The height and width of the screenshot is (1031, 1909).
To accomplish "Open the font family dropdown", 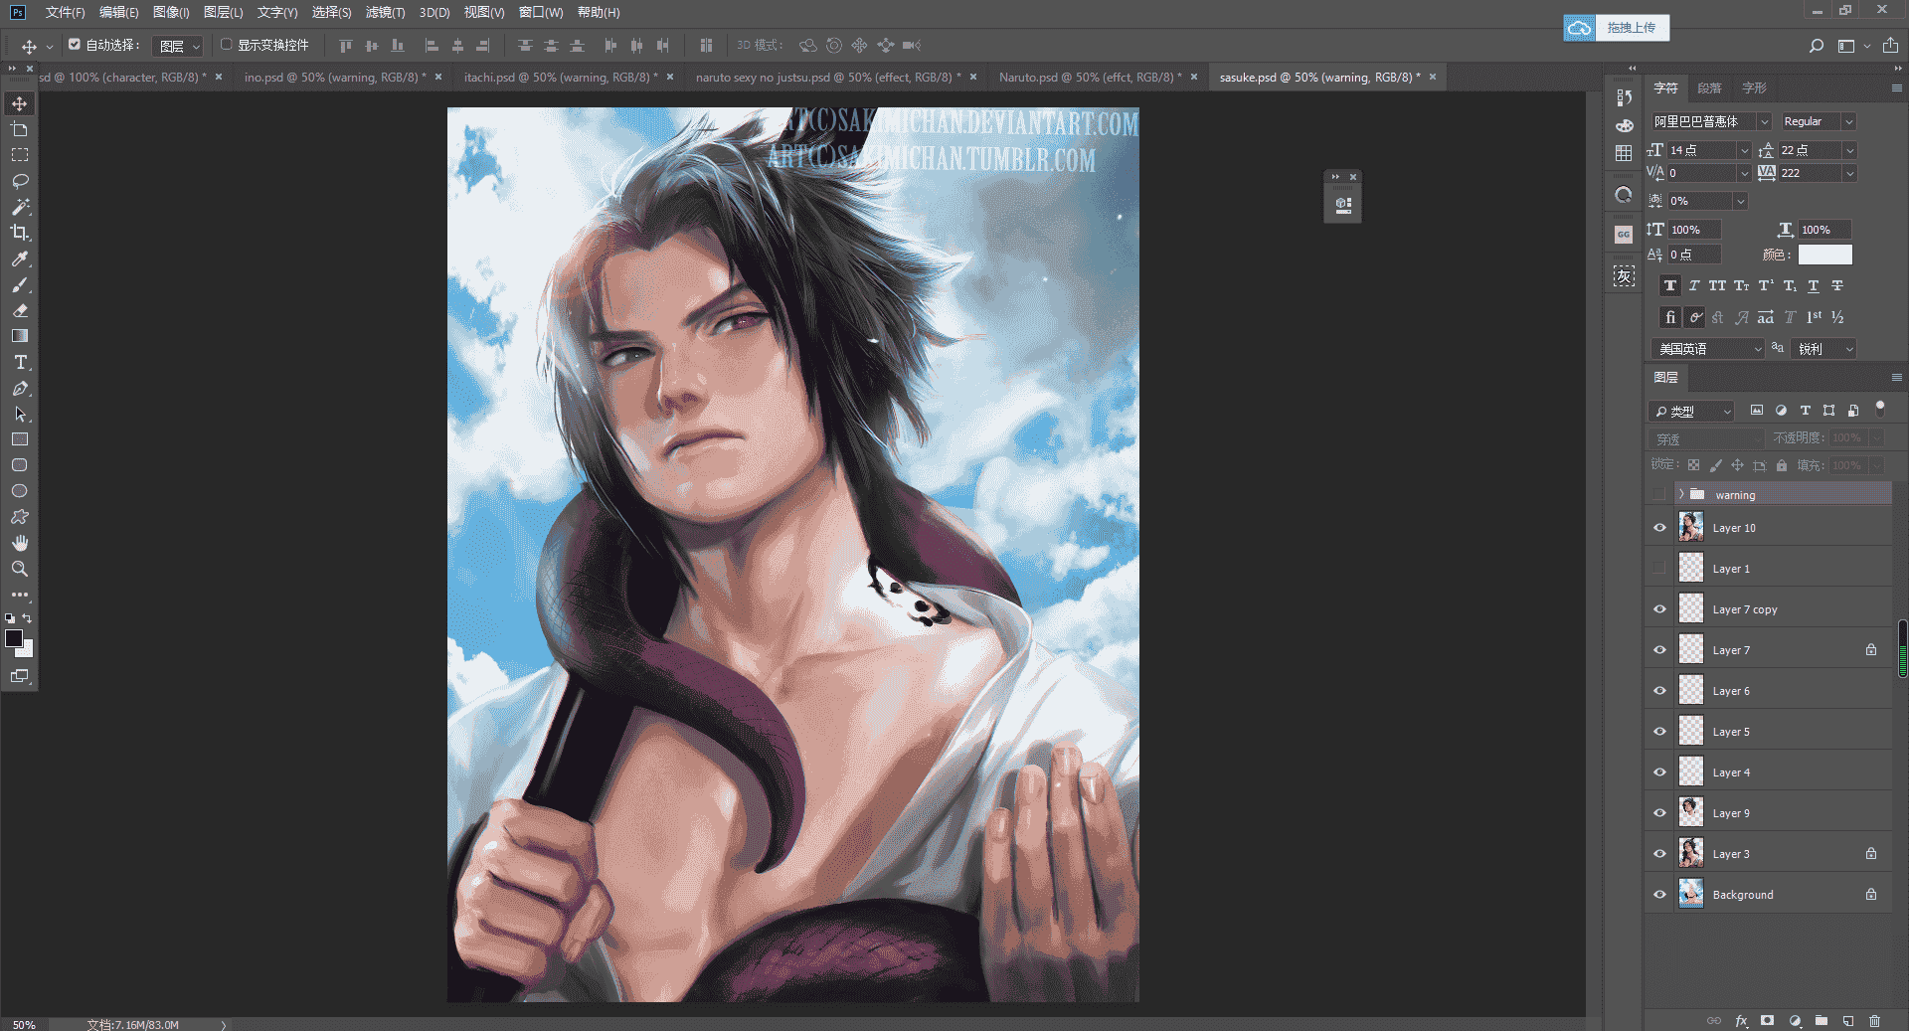I will pyautogui.click(x=1764, y=121).
